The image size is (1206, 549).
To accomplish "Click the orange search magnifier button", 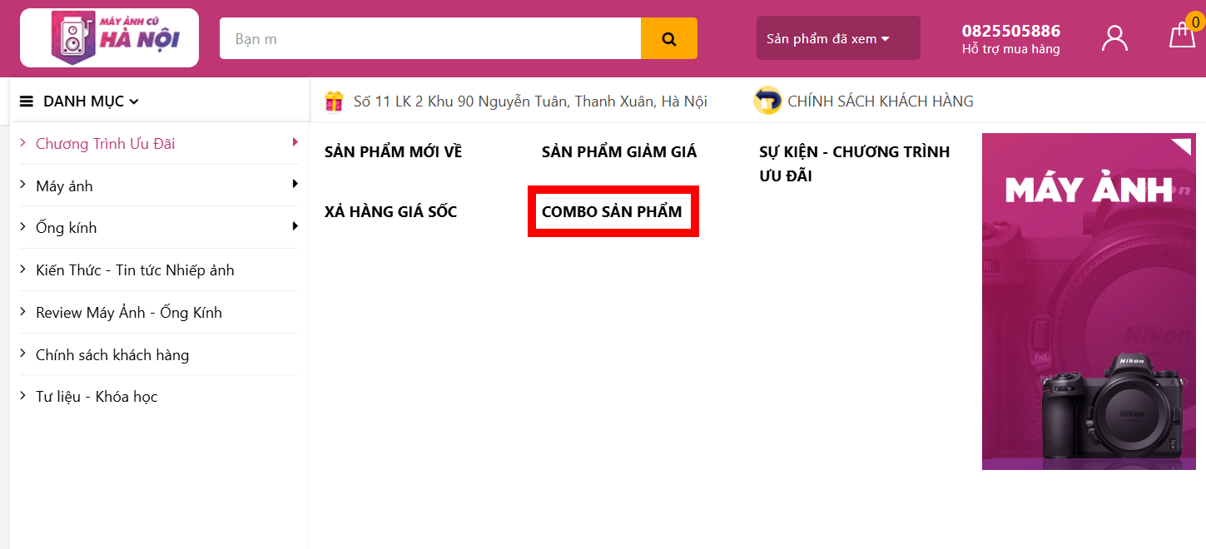I will tap(669, 38).
